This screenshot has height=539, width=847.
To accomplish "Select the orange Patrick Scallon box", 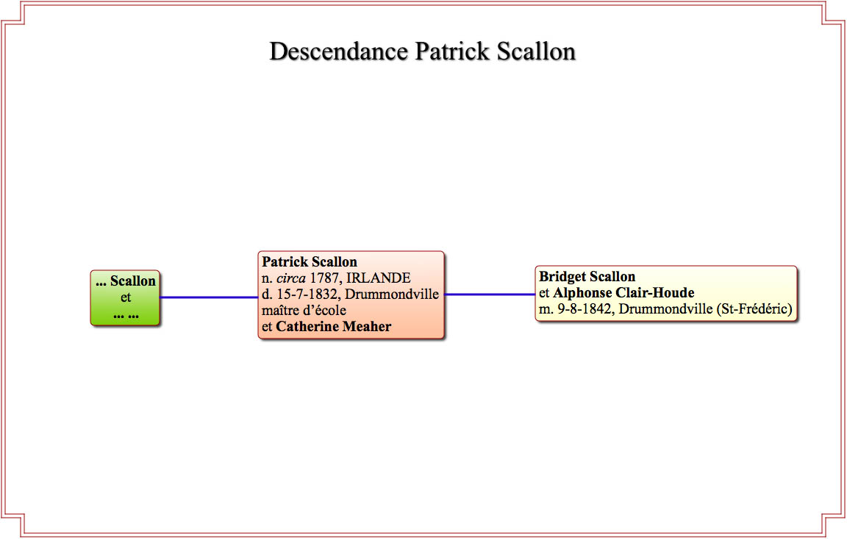I will pyautogui.click(x=351, y=294).
